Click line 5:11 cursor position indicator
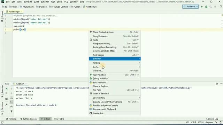223x125 pixels. click(x=187, y=122)
